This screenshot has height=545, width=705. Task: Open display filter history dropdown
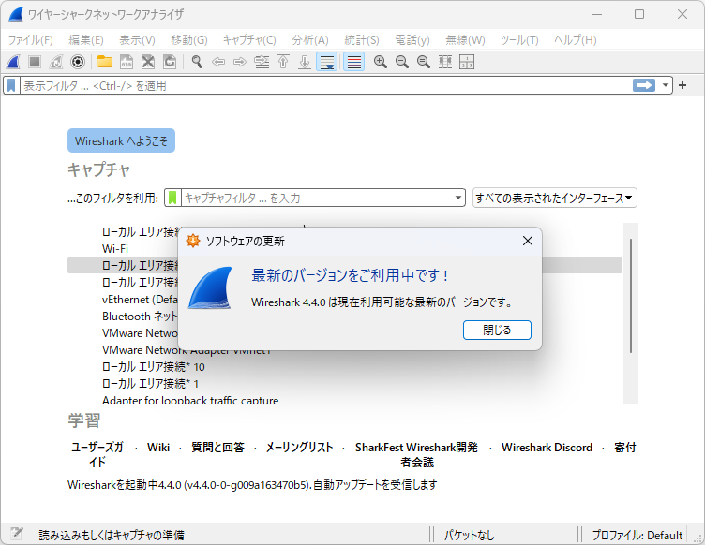click(665, 85)
